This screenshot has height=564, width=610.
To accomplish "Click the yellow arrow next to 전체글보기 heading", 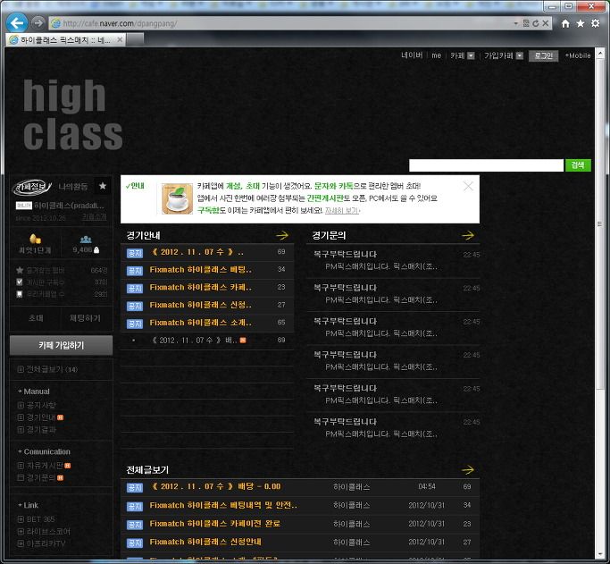I will [468, 470].
